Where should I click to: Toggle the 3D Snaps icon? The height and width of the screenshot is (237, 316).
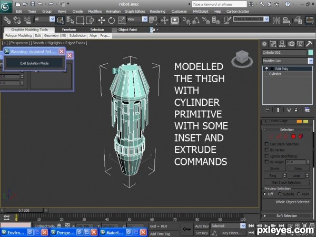coord(186,20)
